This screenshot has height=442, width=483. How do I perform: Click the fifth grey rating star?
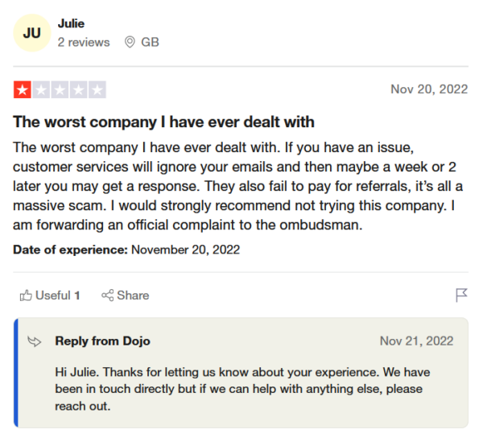[x=97, y=89]
